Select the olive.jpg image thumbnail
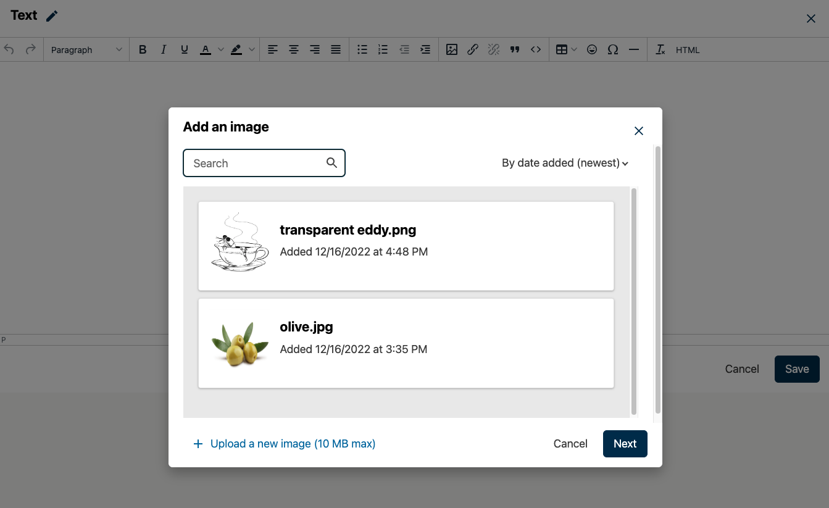The image size is (829, 508). (x=240, y=344)
